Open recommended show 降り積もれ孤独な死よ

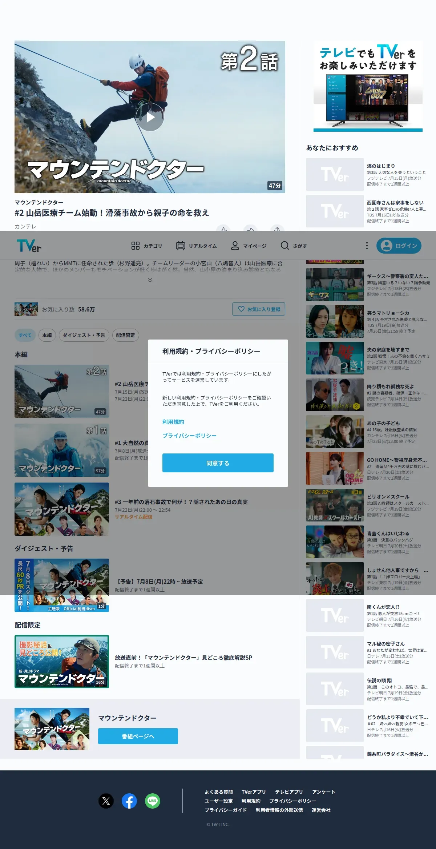(368, 395)
